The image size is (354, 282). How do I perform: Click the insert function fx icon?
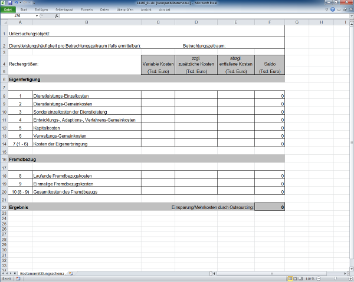tap(57, 16)
